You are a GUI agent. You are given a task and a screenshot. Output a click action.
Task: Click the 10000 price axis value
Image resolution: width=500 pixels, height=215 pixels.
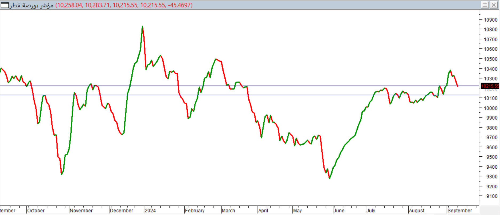point(491,108)
